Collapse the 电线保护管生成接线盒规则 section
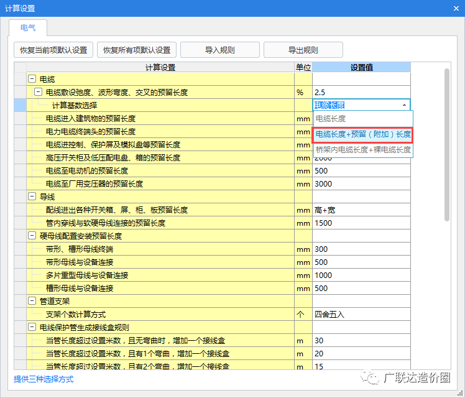The width and height of the screenshot is (465, 398). [x=32, y=327]
